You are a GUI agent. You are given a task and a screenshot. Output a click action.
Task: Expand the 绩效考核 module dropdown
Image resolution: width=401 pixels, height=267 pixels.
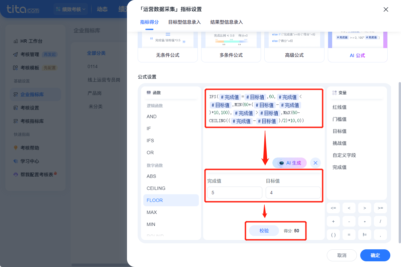71,9
